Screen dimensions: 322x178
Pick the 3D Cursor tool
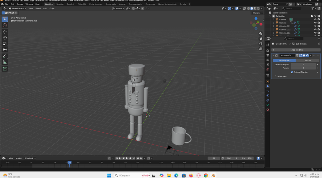pos(5,25)
